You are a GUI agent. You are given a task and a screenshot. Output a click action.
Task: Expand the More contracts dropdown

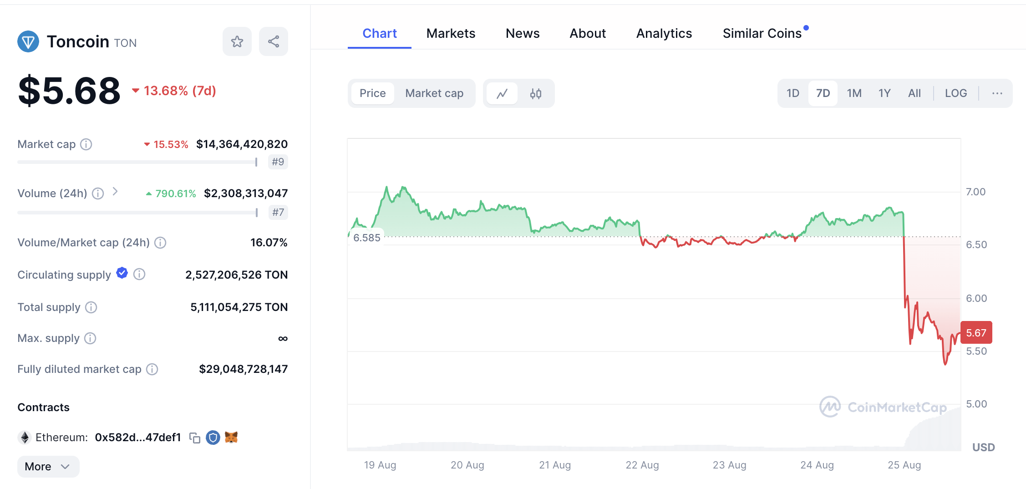[48, 467]
